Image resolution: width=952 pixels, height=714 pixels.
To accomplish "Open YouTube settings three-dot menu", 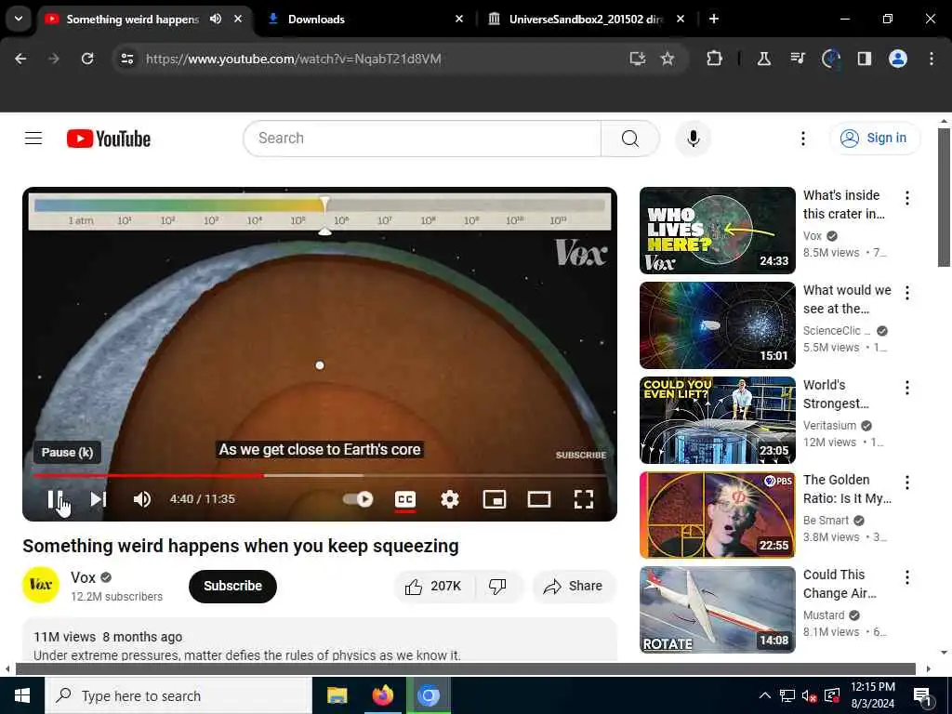I will tap(802, 139).
